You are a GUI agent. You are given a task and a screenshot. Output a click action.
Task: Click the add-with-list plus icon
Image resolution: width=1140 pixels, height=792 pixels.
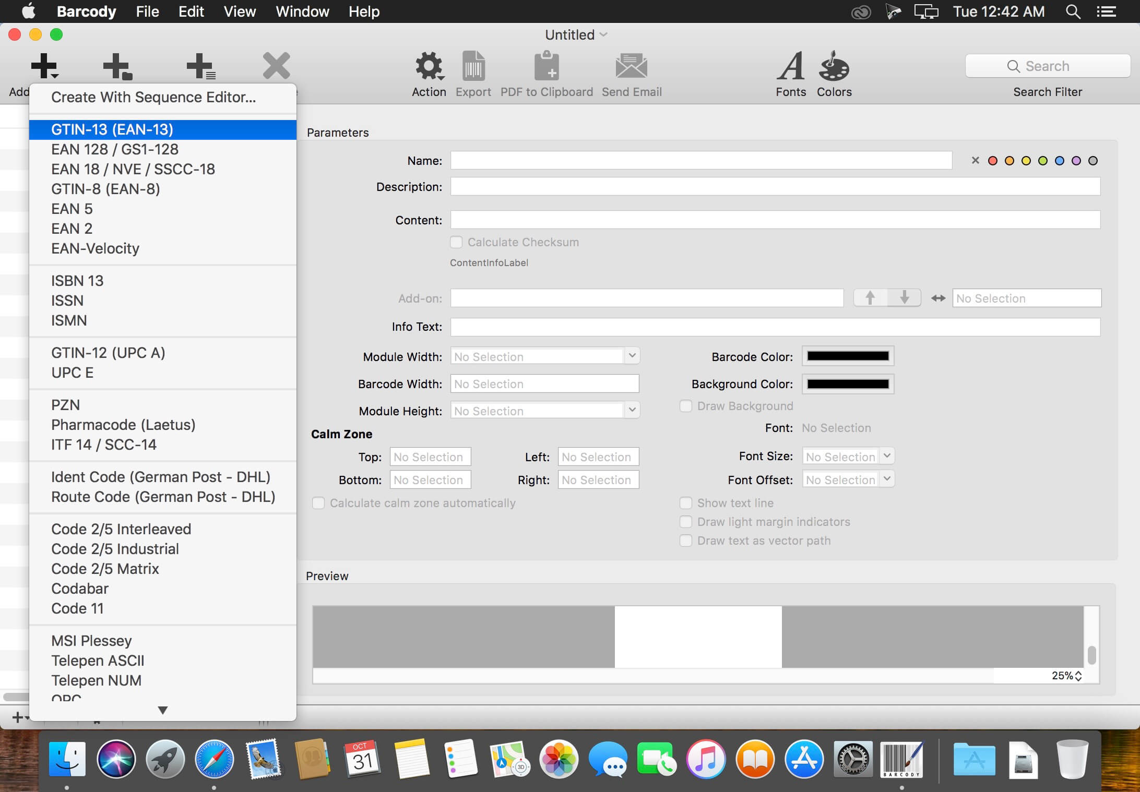tap(201, 66)
